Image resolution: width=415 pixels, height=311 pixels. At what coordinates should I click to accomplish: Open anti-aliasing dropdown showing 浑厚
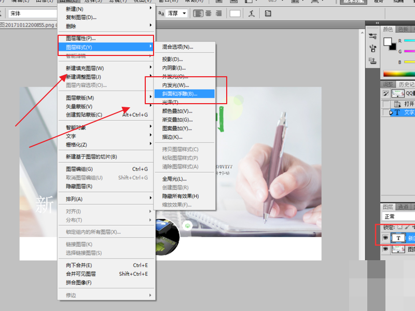177,13
